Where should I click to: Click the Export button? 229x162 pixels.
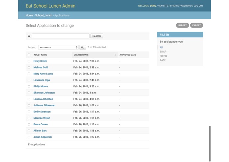[196, 25]
